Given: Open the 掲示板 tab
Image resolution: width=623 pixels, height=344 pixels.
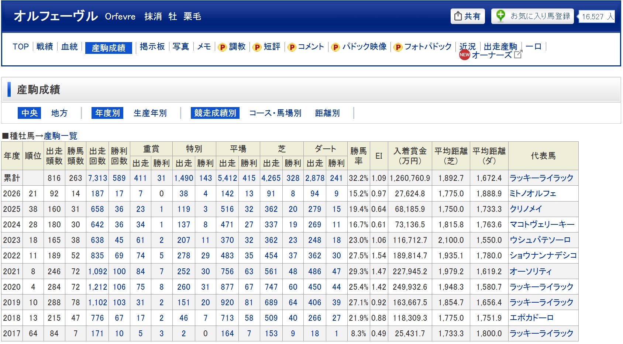Looking at the screenshot, I should pos(152,47).
